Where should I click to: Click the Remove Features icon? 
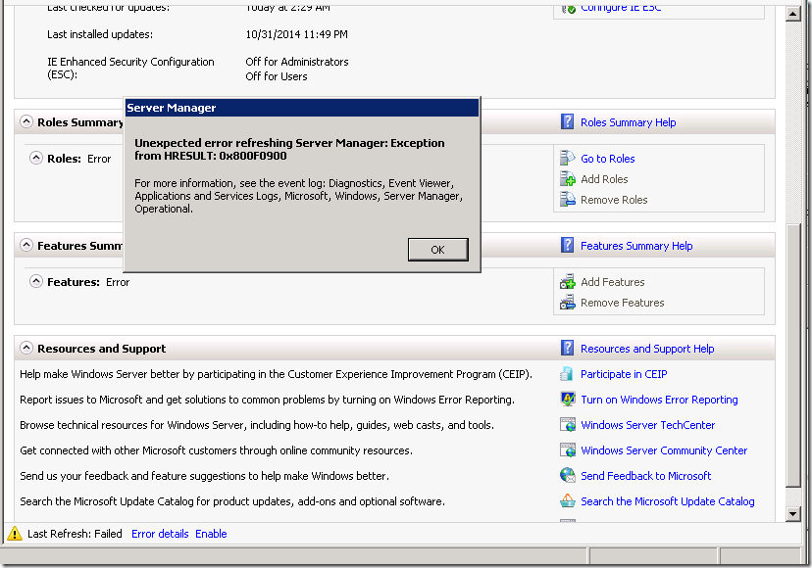tap(568, 302)
